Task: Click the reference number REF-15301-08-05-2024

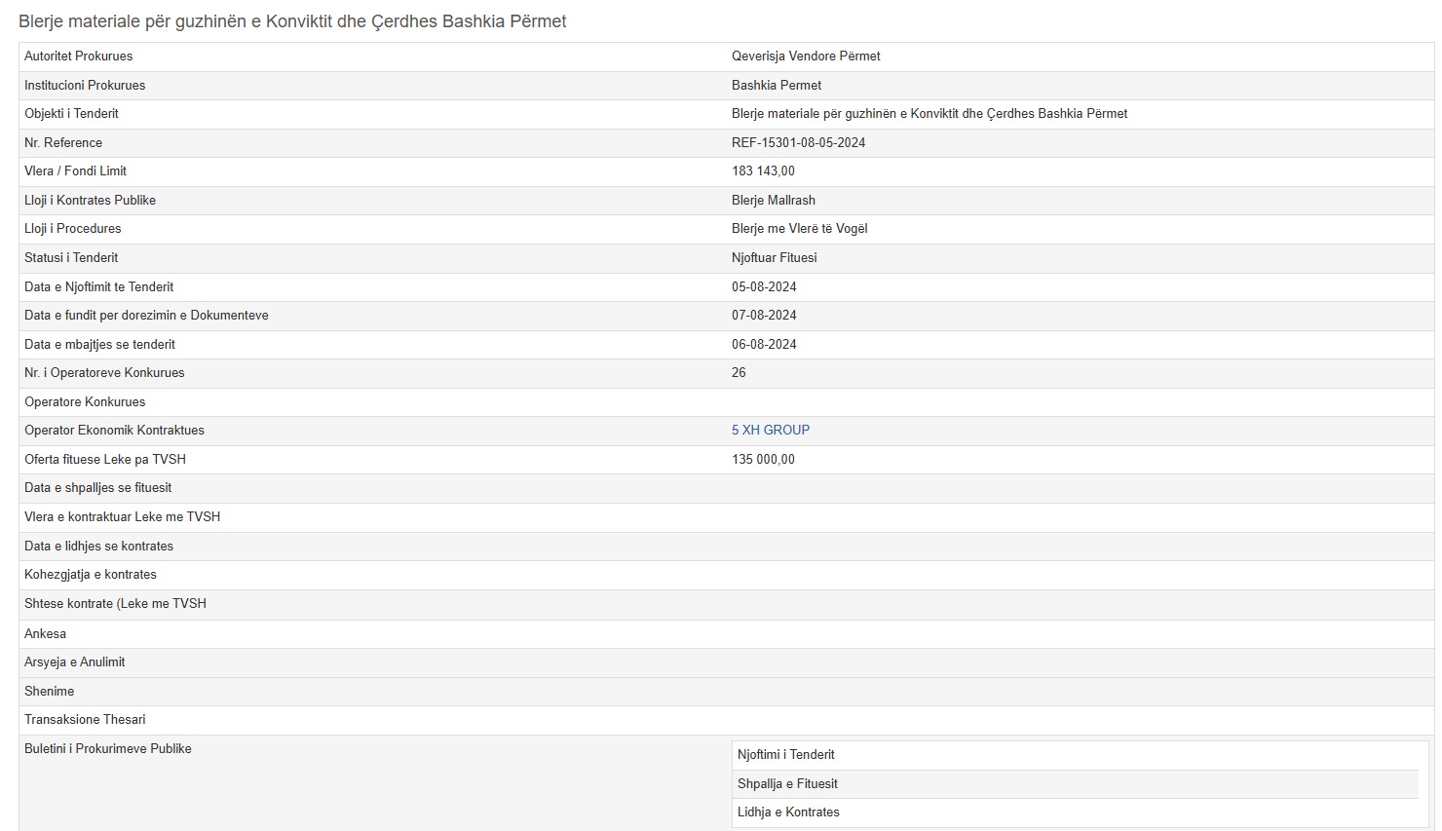Action: 798,142
